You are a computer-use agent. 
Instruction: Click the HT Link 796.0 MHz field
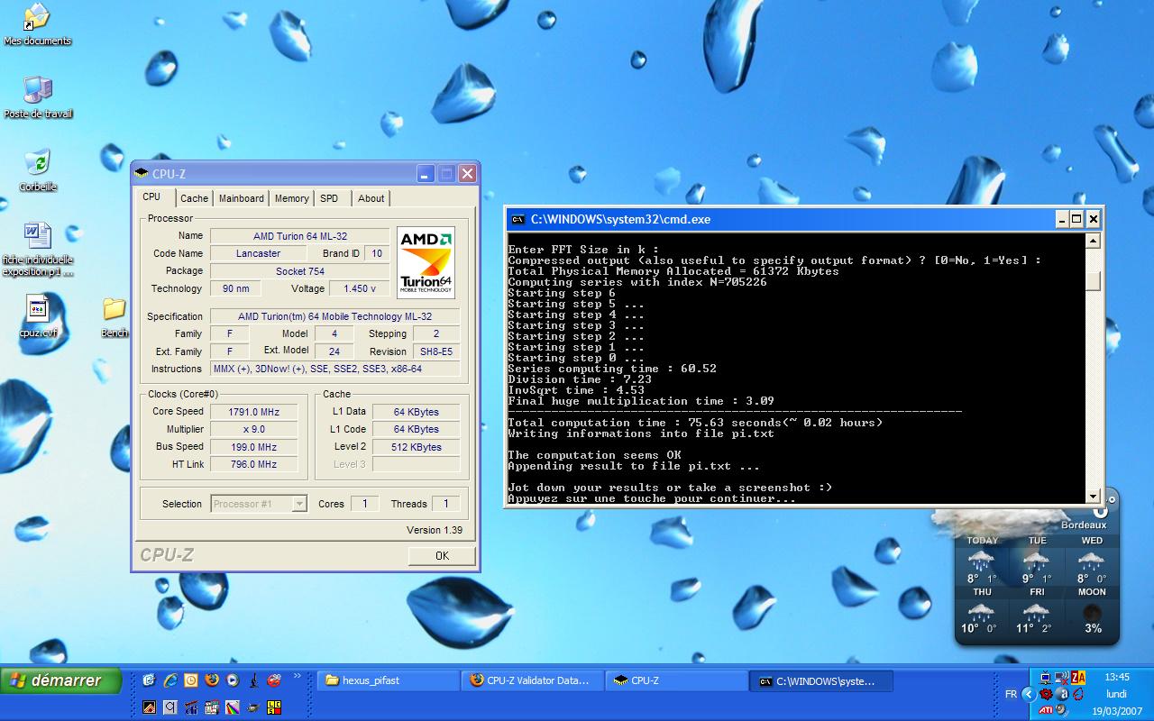tap(254, 464)
